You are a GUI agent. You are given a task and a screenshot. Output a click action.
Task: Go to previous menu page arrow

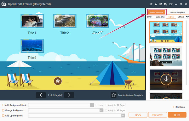tap(41, 95)
